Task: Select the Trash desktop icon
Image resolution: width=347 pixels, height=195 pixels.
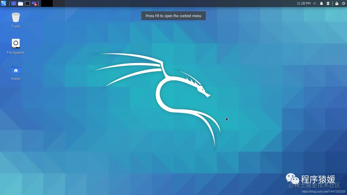Action: (16, 20)
